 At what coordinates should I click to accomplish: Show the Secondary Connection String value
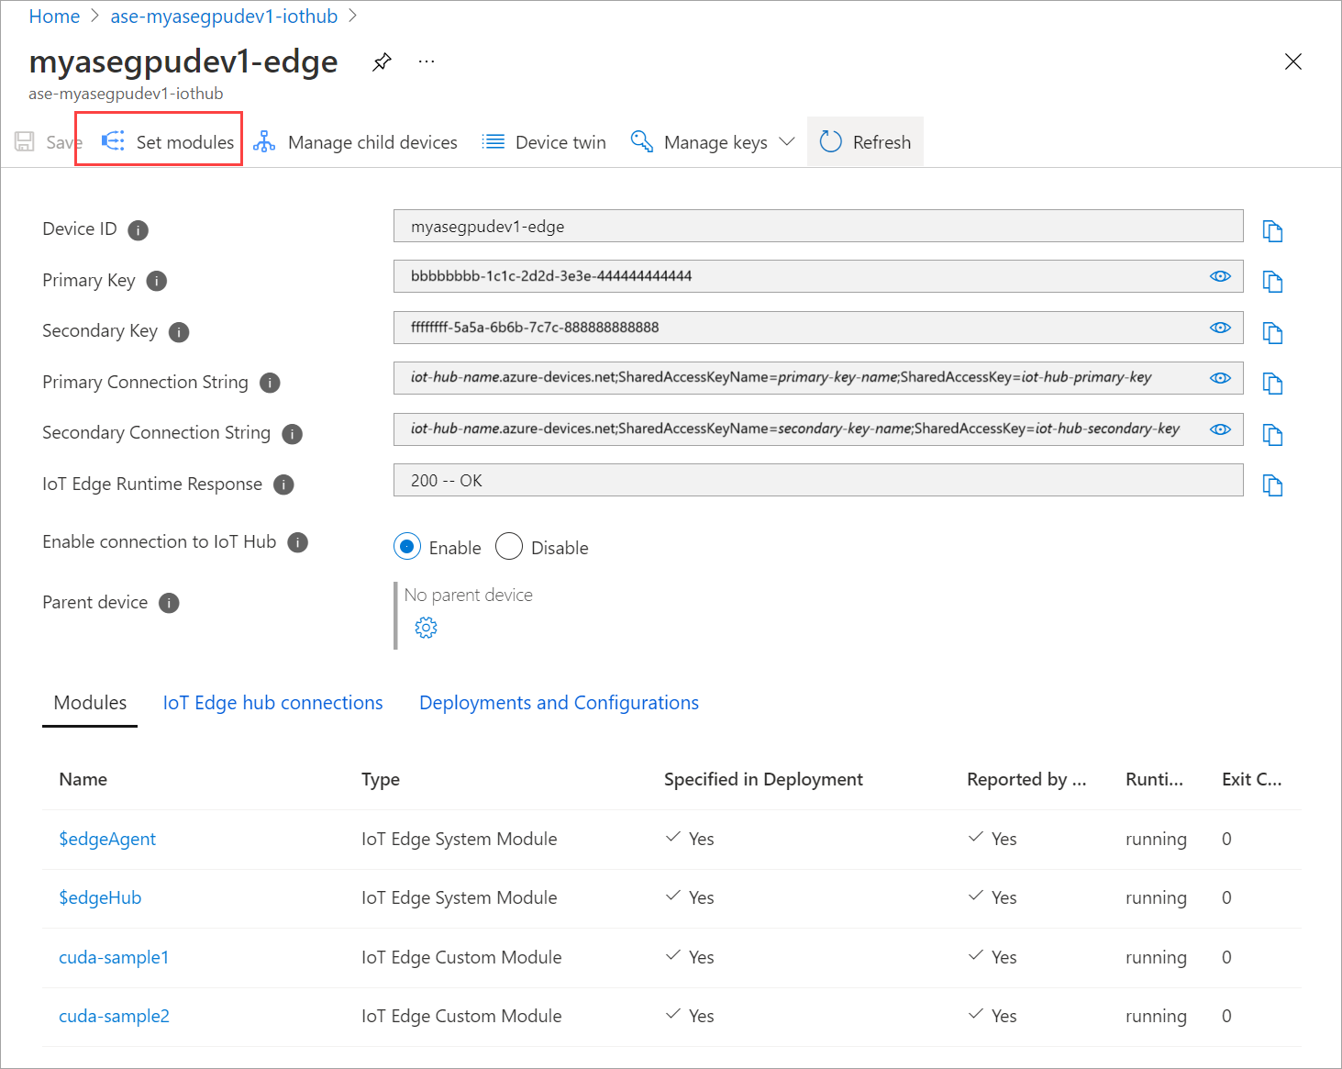click(1220, 429)
